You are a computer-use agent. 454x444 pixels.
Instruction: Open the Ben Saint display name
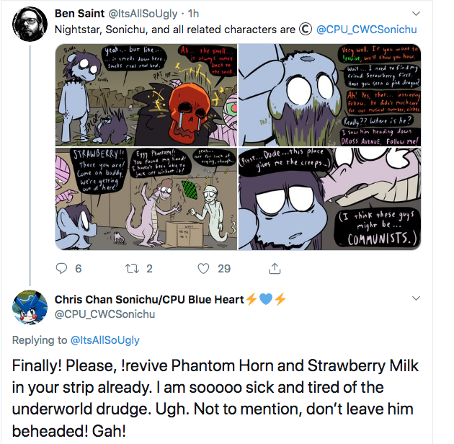coord(79,14)
